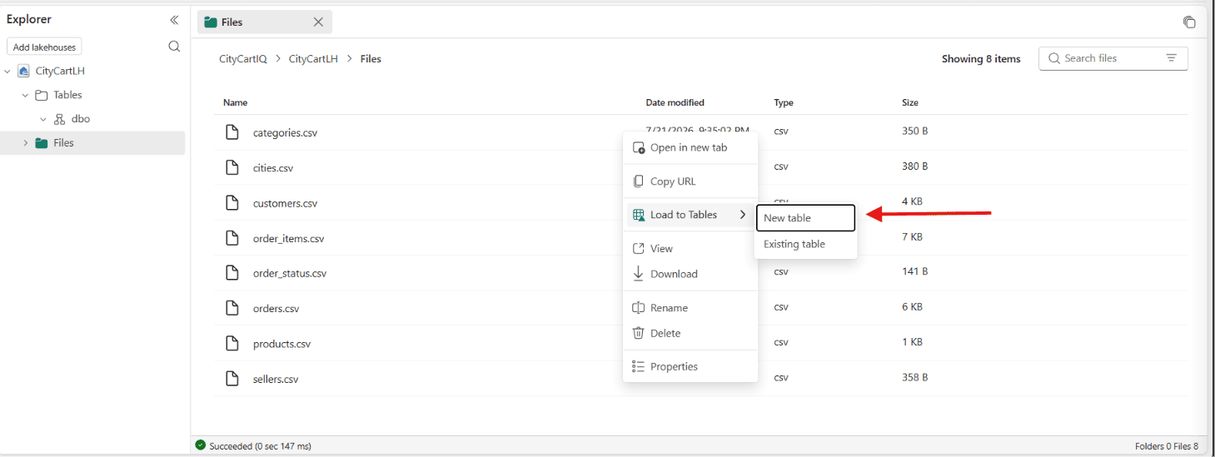Click the file icon next to customers.csv
The image size is (1215, 457).
point(233,203)
